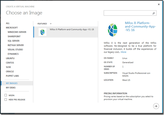This screenshot has height=115, width=164.
Task: Click Mifos-X-Platform title link in details
Action: pos(140,26)
